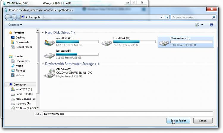Select New Volume (E:) drive icon in main pane
223x133 pixels.
(164, 43)
